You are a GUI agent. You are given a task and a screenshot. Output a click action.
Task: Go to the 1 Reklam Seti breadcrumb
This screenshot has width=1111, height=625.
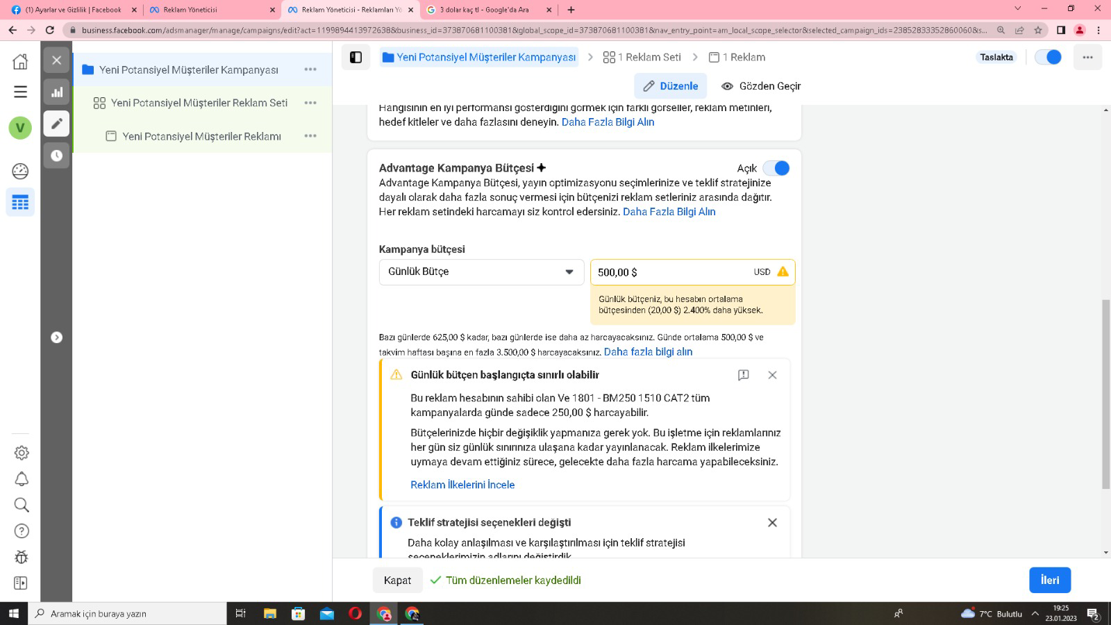tap(642, 57)
